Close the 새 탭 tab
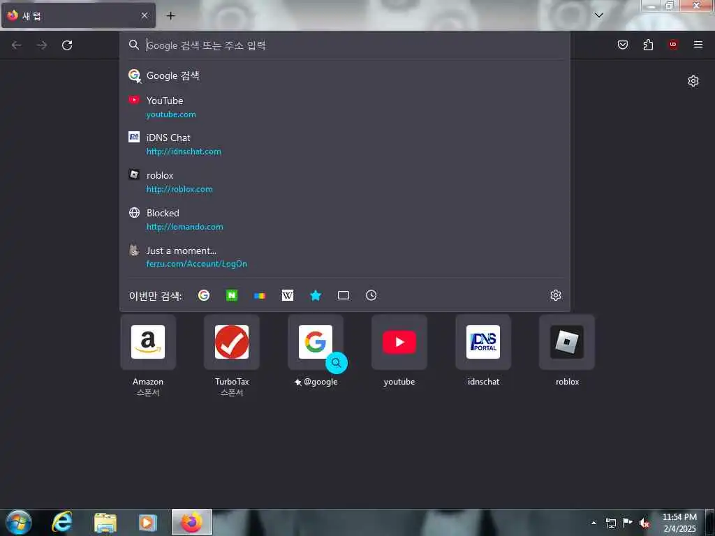This screenshot has width=715, height=536. click(x=145, y=15)
